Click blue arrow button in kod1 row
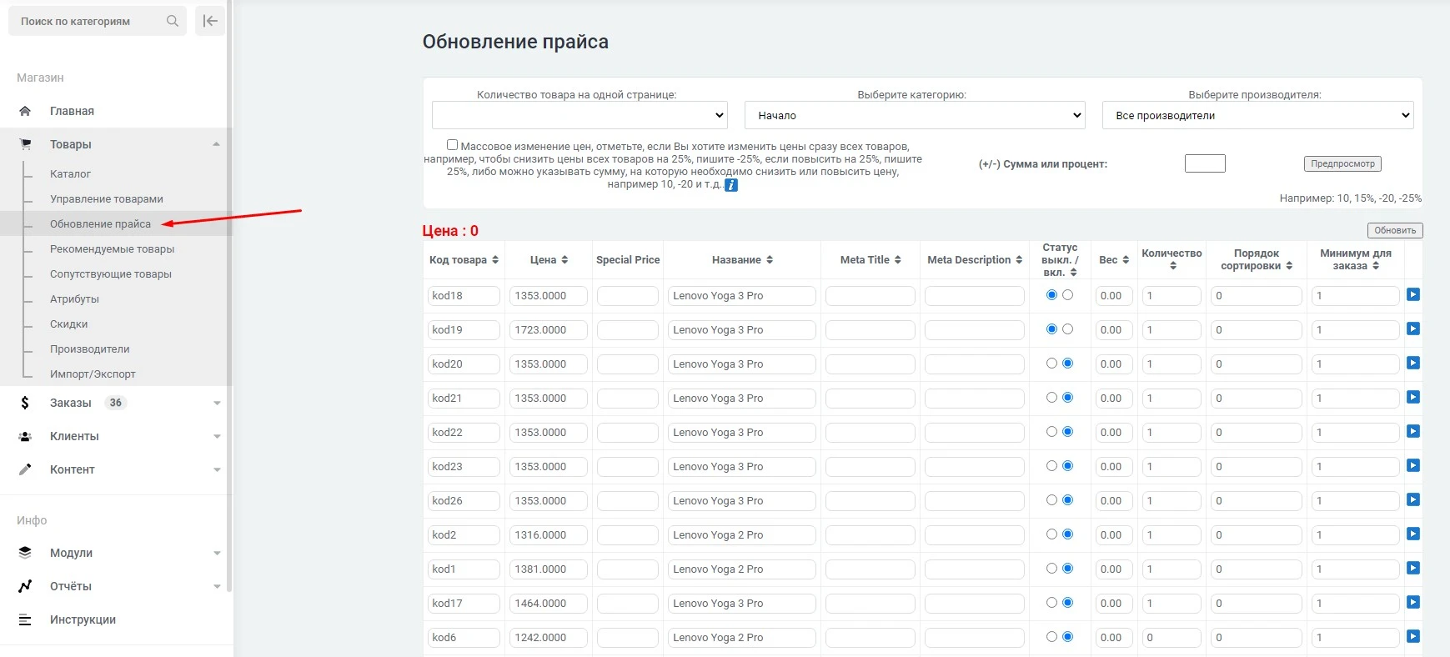1450x657 pixels. click(1413, 568)
